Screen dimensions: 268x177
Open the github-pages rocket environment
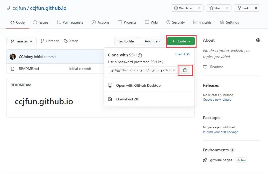205,160
